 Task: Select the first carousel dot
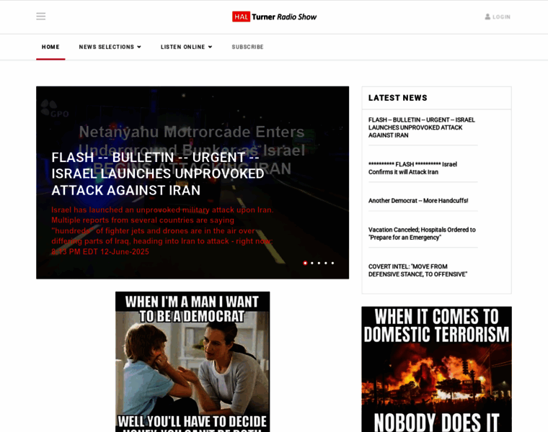[305, 263]
